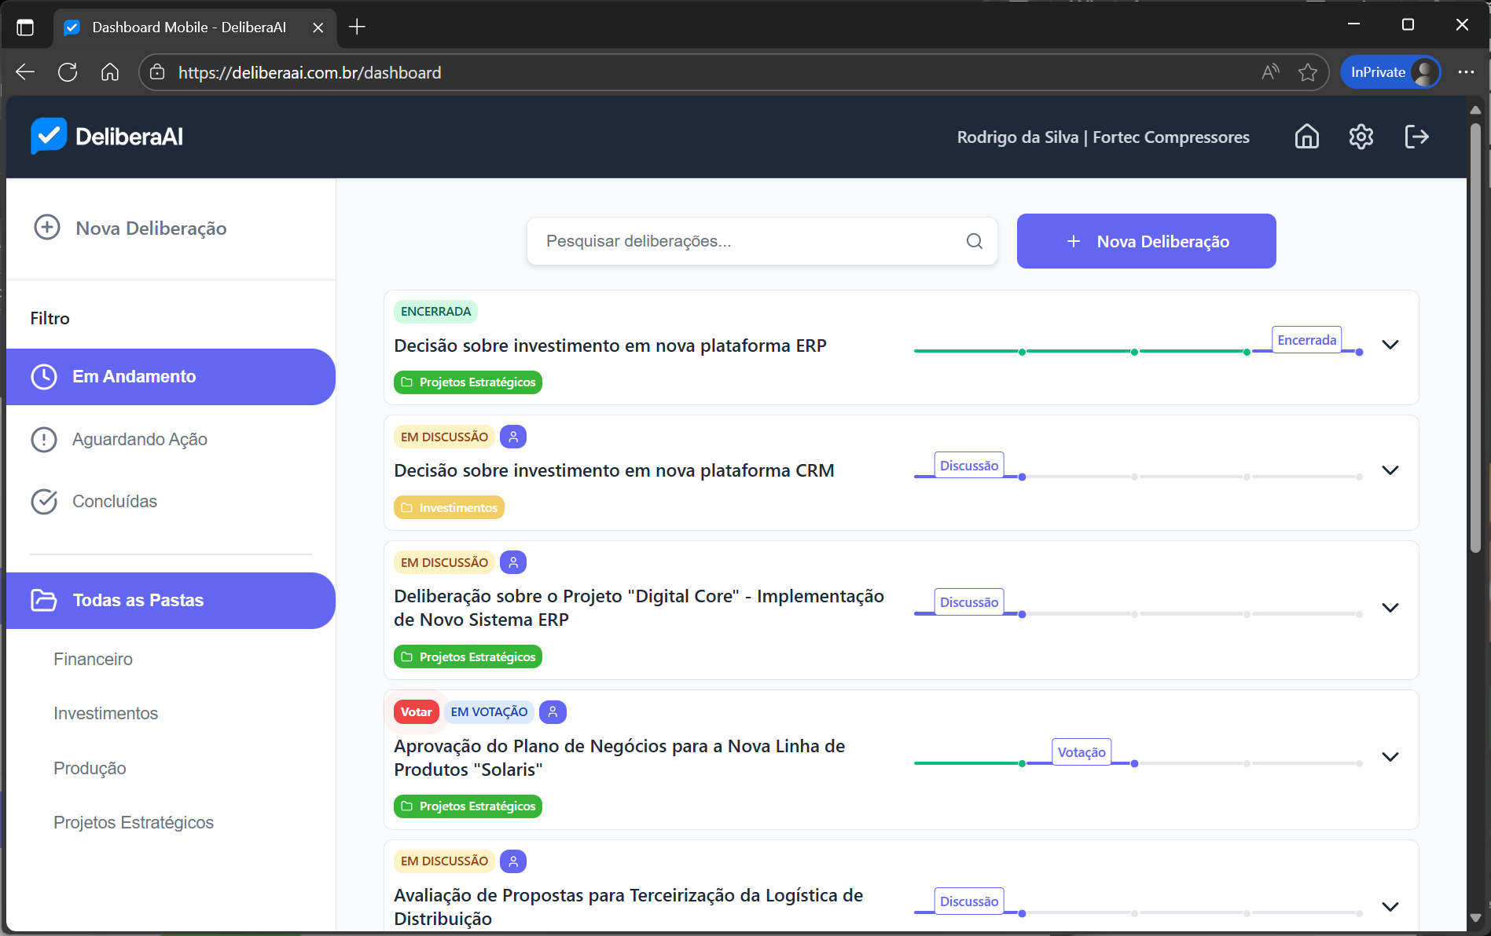The height and width of the screenshot is (936, 1491).
Task: Expand the Solaris business plan card
Action: (1390, 757)
